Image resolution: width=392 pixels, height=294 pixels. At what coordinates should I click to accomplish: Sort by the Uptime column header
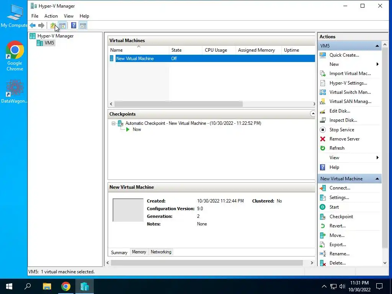coord(298,50)
